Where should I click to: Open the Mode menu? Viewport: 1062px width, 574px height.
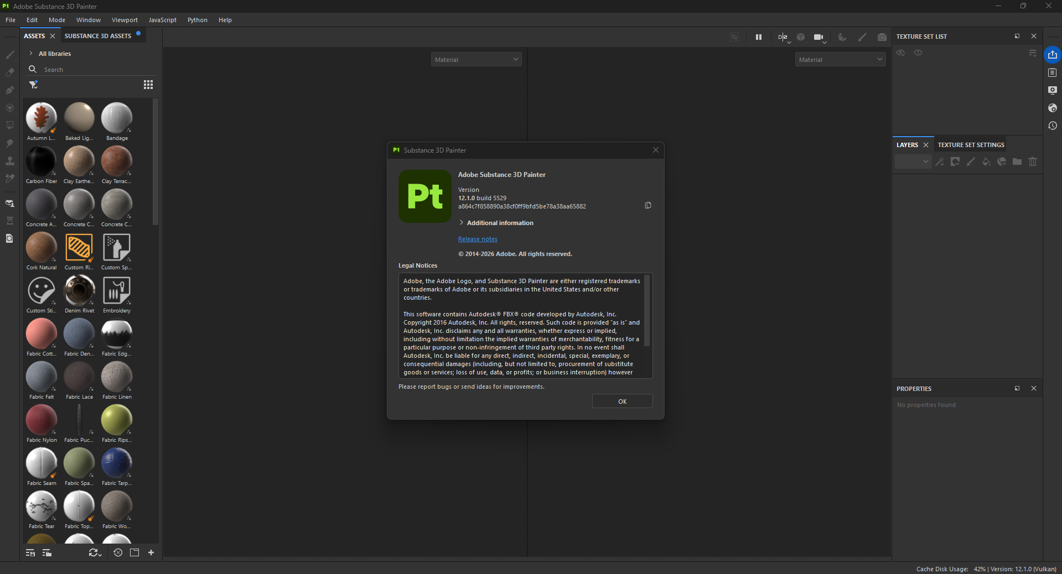[x=57, y=20]
